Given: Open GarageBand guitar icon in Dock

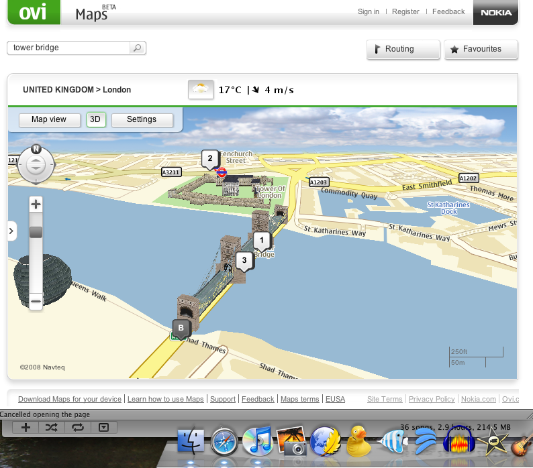Looking at the screenshot, I should click(x=522, y=441).
